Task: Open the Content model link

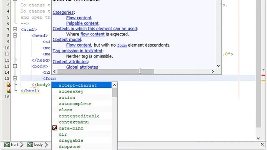Action: point(67,40)
